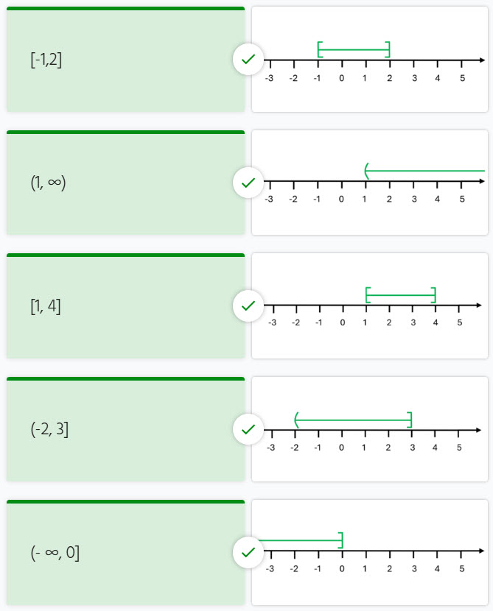Select the (-2, 3] interval answer card
493x611 pixels.
click(125, 430)
